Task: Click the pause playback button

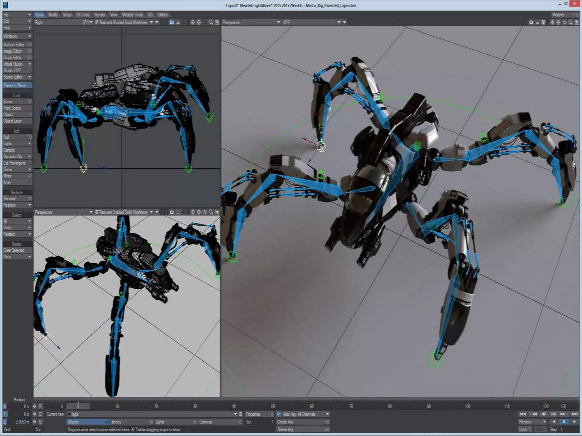Action: click(x=564, y=422)
